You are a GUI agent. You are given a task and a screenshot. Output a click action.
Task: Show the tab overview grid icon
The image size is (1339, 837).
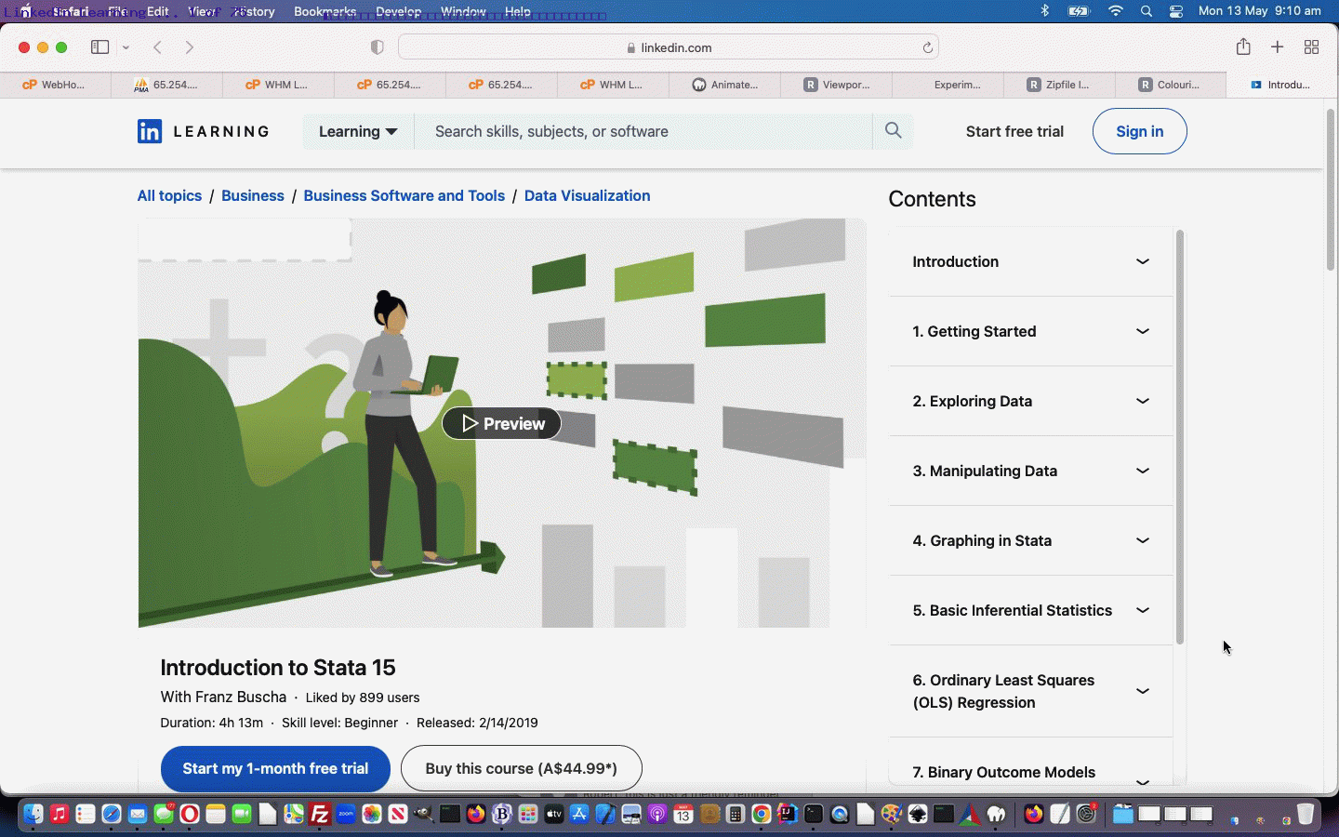[1311, 47]
